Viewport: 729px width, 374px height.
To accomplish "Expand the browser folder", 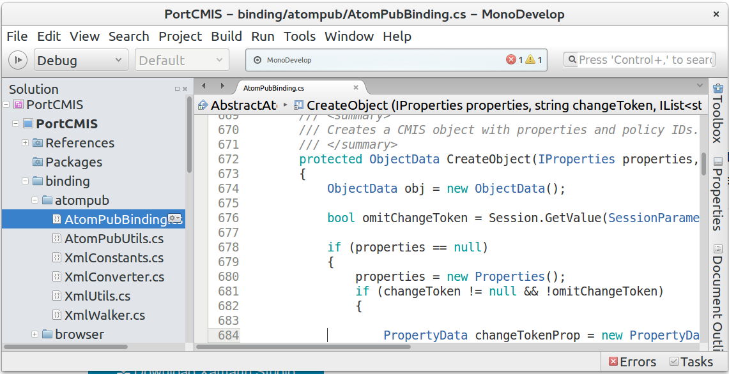I will tap(35, 334).
